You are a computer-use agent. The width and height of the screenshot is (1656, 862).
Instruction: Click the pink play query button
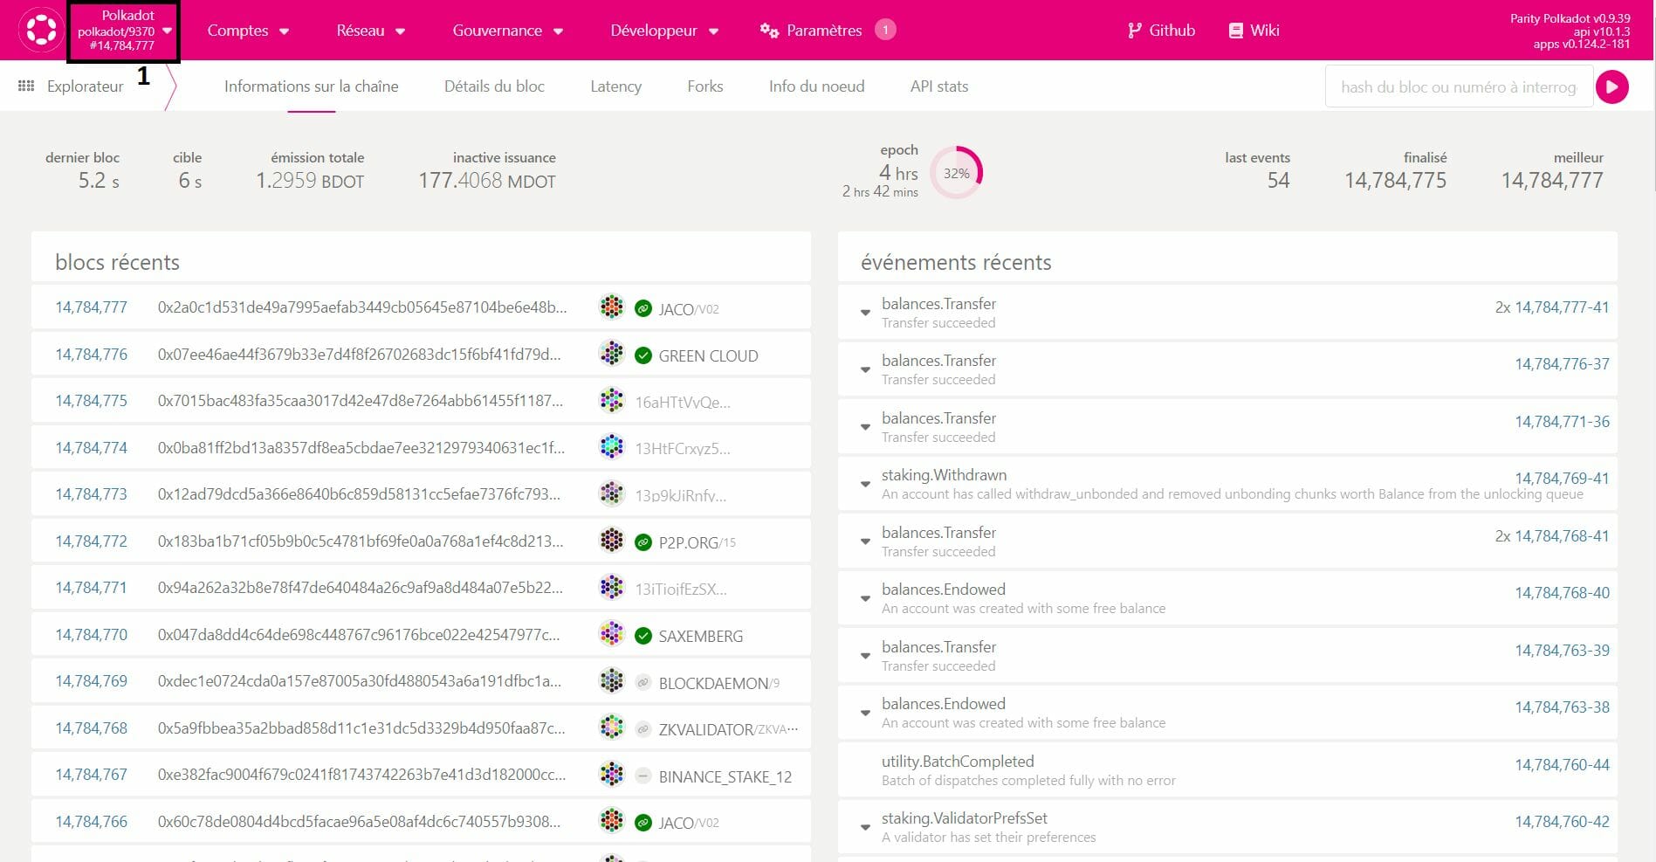click(1612, 86)
